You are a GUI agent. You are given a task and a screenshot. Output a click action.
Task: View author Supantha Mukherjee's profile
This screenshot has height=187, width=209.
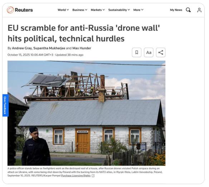(x=49, y=48)
